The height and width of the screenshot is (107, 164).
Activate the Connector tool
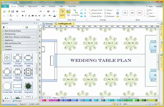(75, 13)
